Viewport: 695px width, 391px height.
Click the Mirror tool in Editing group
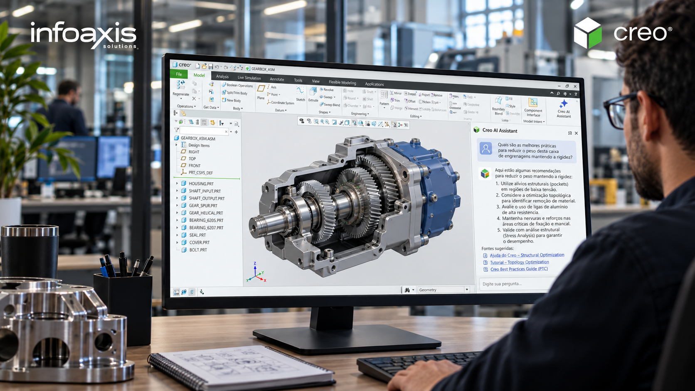point(397,93)
